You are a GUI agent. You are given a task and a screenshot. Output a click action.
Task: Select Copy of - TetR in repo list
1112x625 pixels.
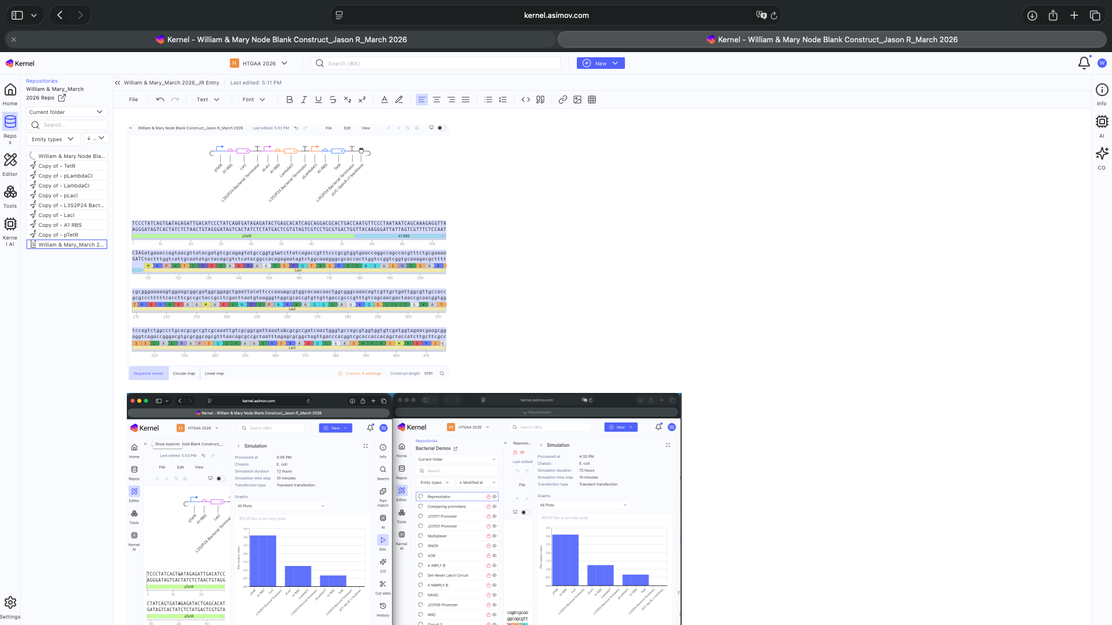pos(67,166)
